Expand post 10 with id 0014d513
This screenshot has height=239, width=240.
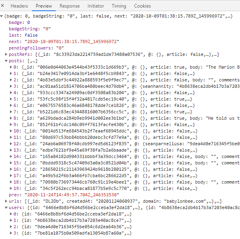point(11,131)
